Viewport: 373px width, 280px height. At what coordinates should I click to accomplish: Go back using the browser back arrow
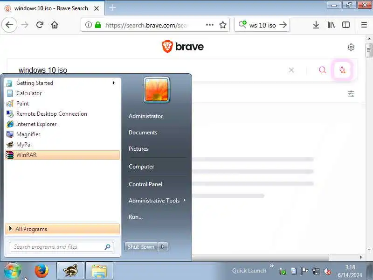[9, 25]
